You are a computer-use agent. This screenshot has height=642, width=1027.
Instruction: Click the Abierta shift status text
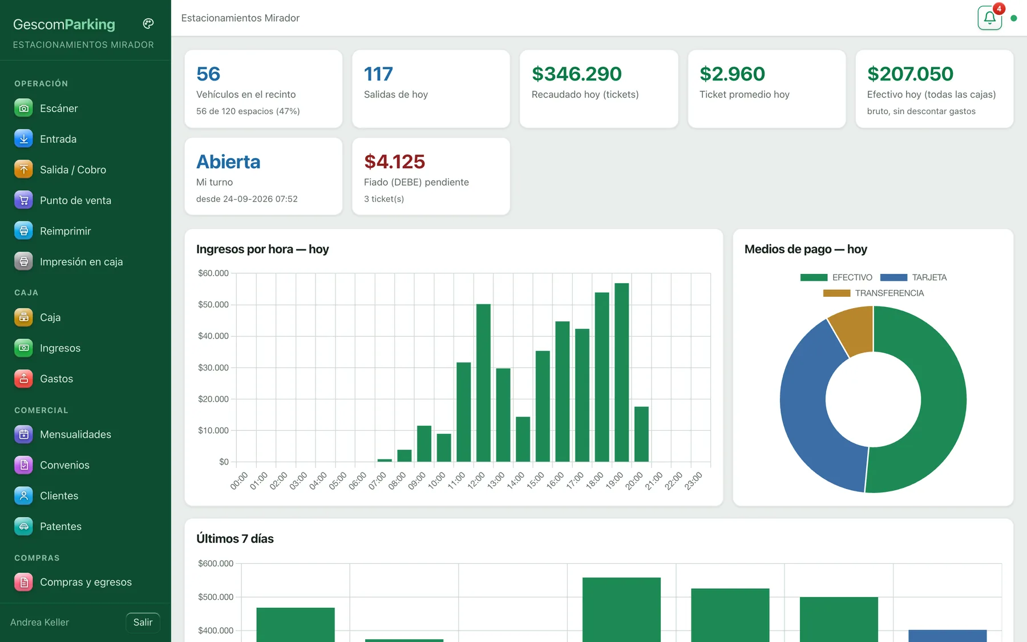coord(228,161)
